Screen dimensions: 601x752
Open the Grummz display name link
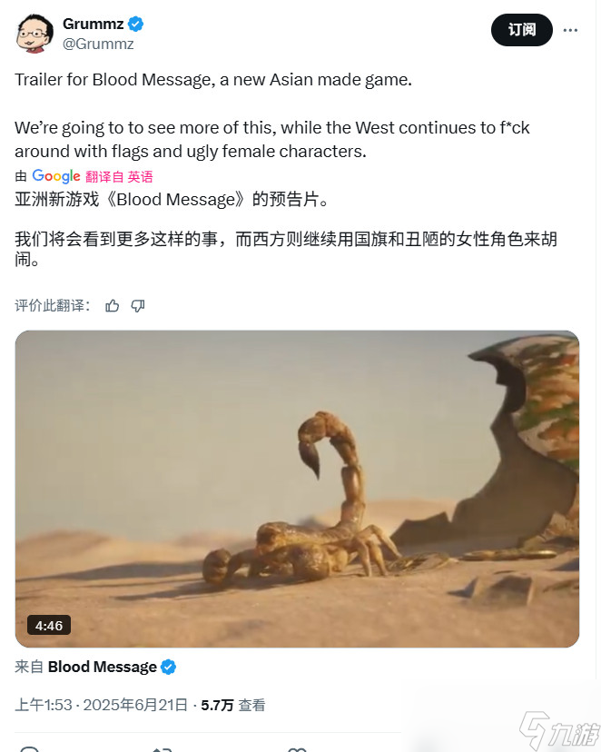[93, 24]
